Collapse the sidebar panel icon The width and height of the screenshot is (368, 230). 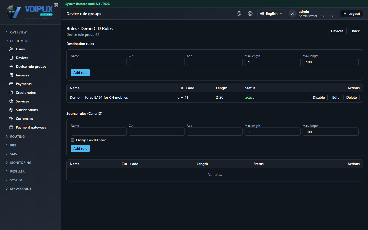pyautogui.click(x=56, y=5)
